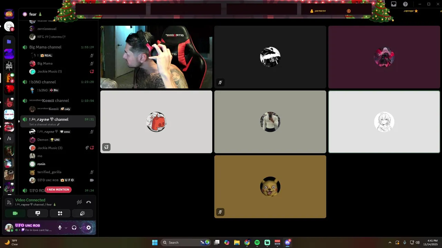Image resolution: width=442 pixels, height=248 pixels.
Task: Open the UFO UNC ROB user profile panel
Action: coord(29,228)
